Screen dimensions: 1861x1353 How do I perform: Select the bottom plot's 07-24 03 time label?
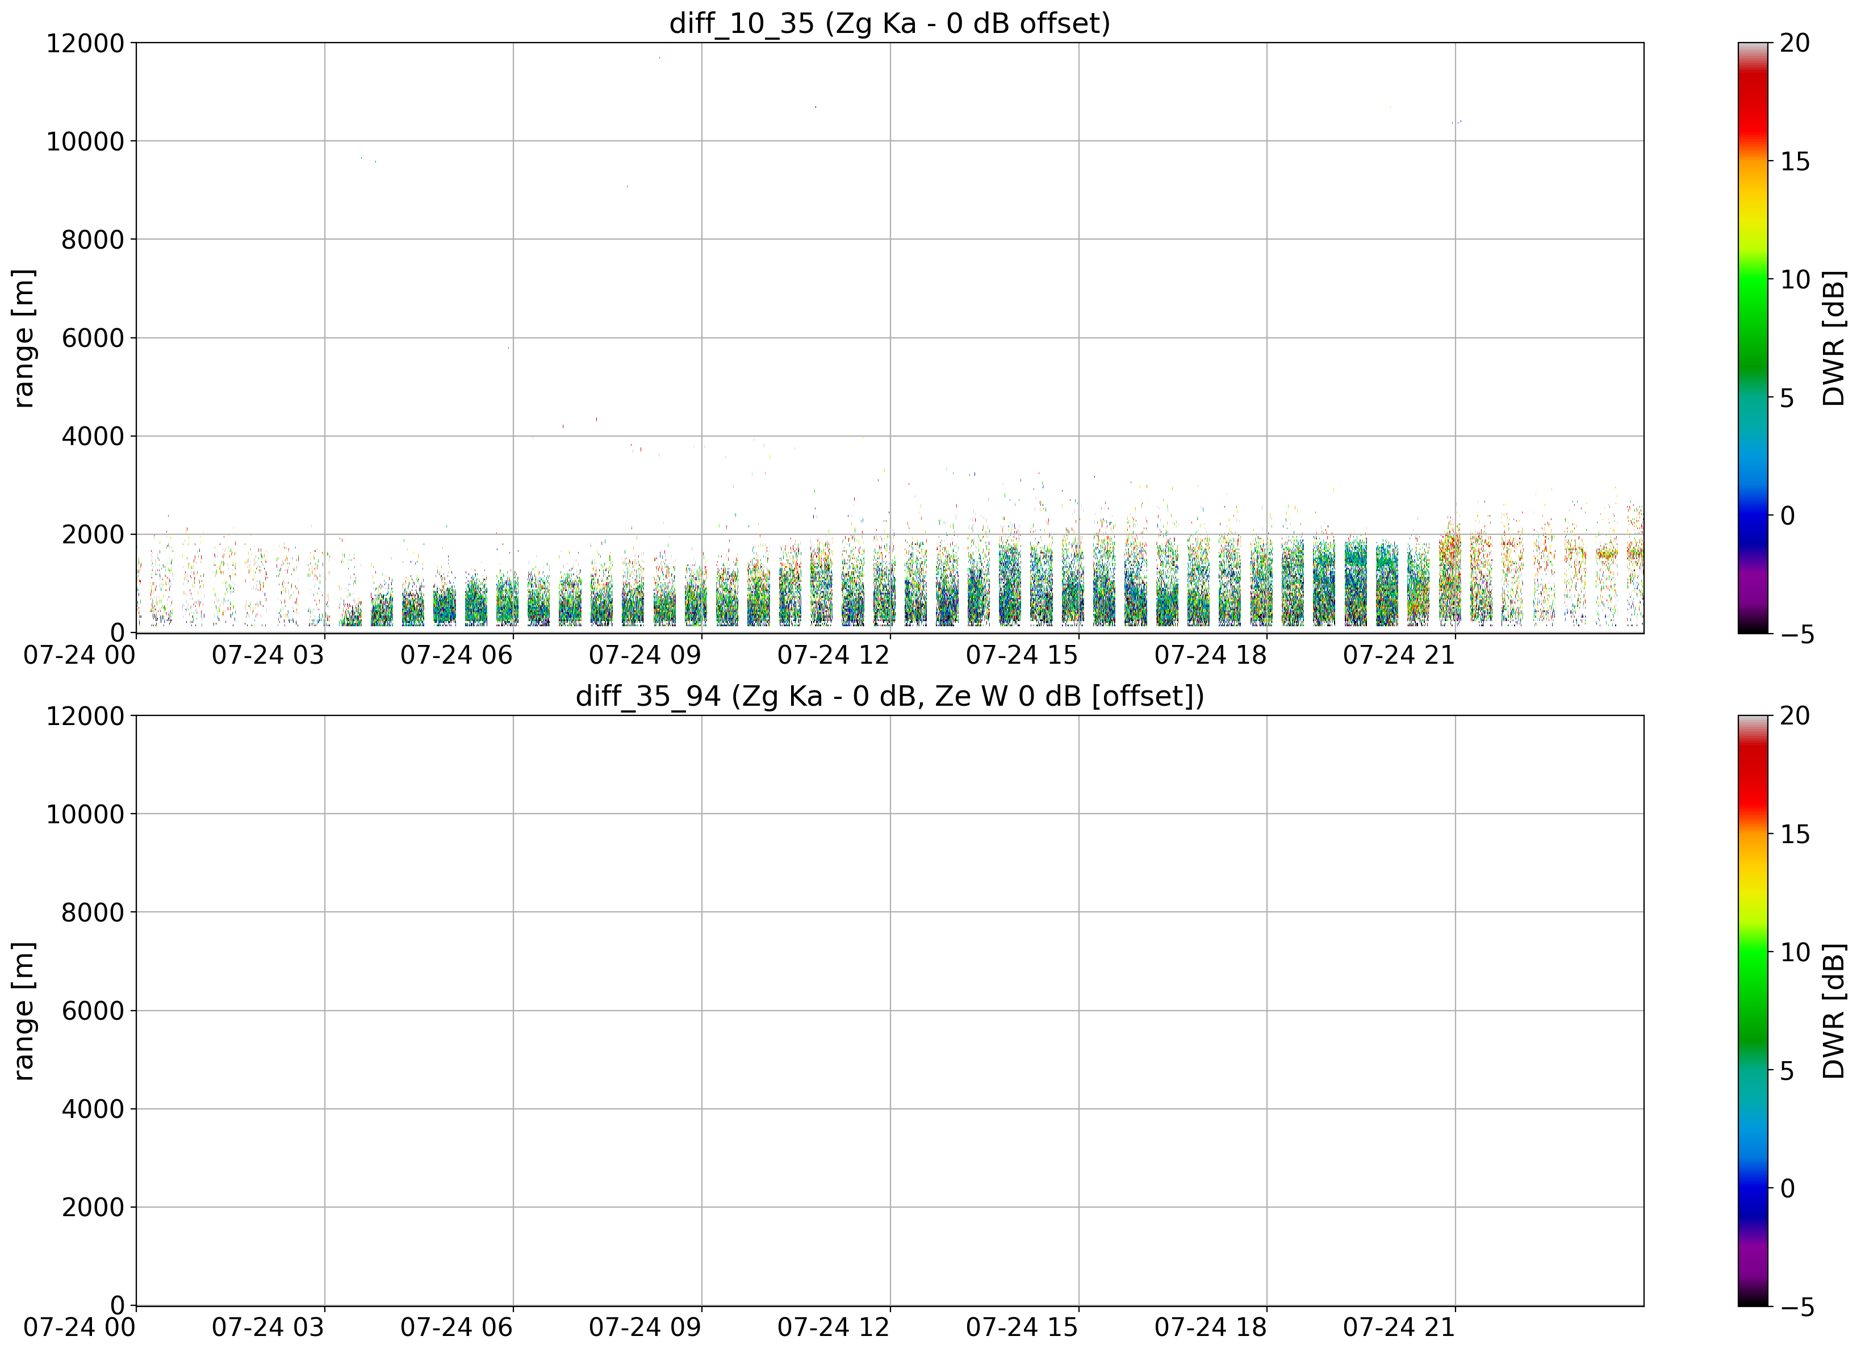268,1329
